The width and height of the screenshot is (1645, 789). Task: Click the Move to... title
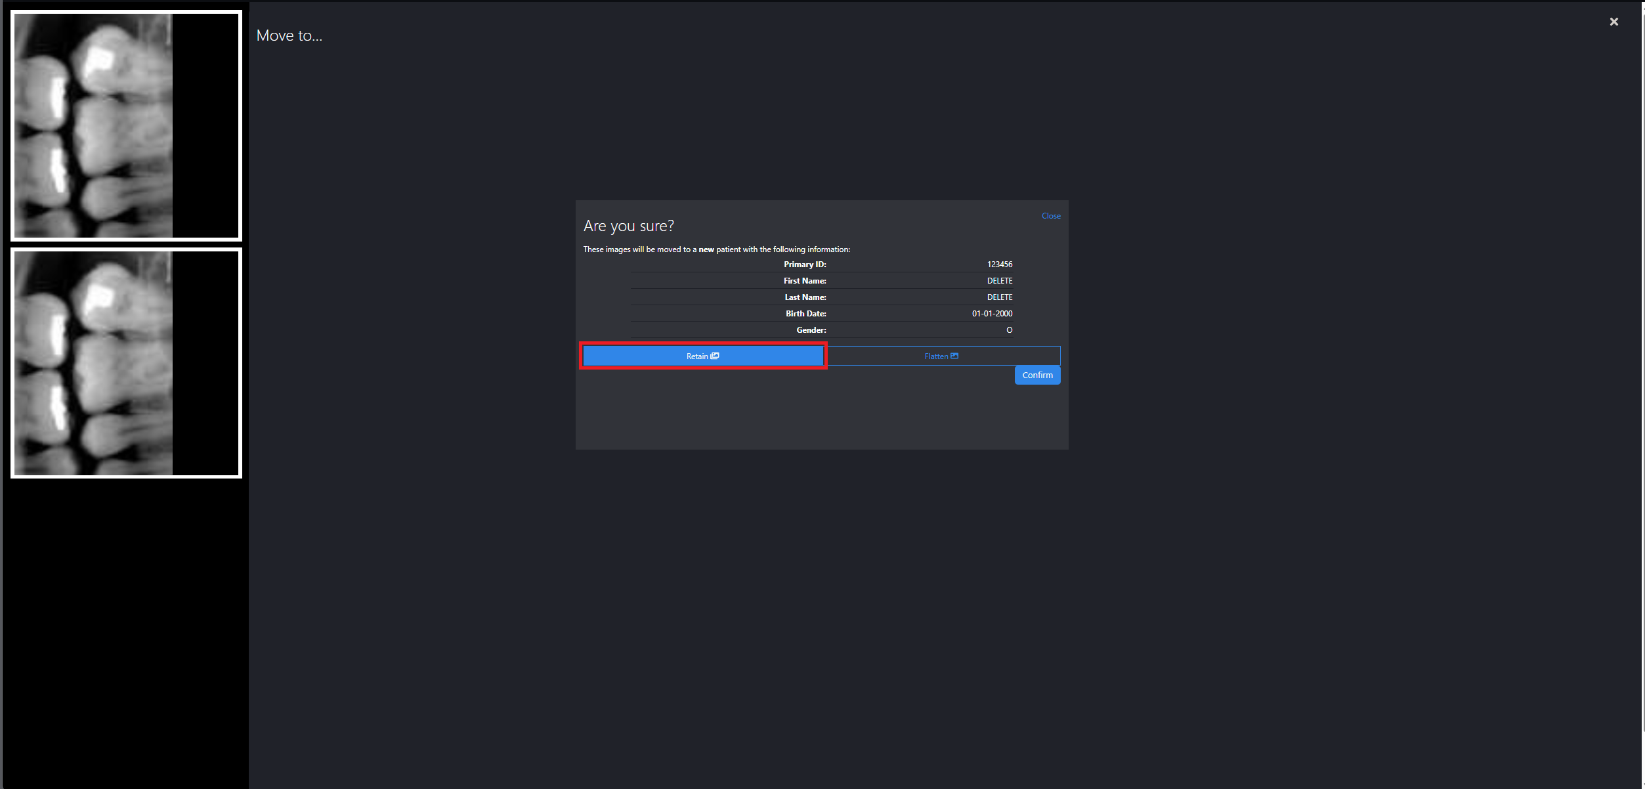point(289,35)
